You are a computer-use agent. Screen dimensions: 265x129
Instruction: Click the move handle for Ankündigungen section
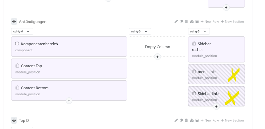[14, 21]
